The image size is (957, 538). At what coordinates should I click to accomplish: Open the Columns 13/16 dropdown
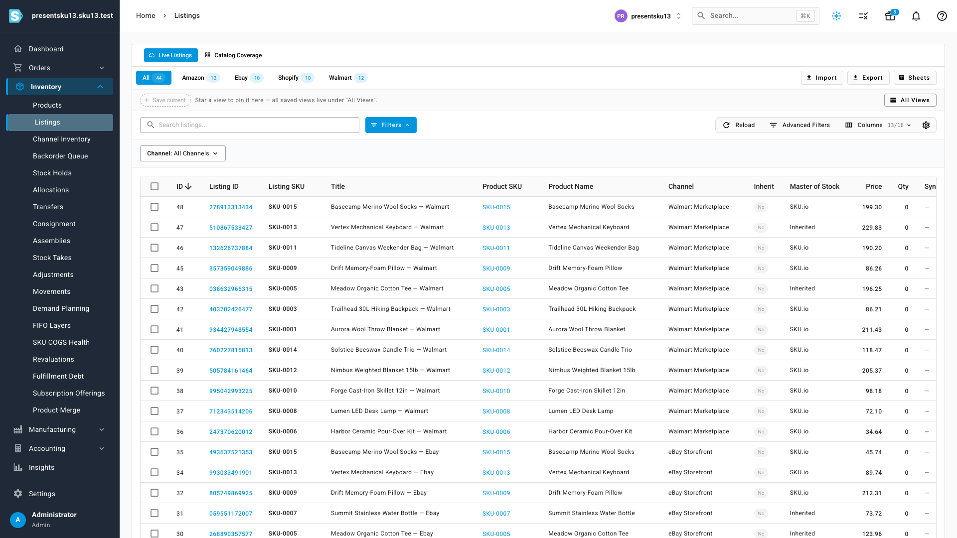click(x=878, y=125)
